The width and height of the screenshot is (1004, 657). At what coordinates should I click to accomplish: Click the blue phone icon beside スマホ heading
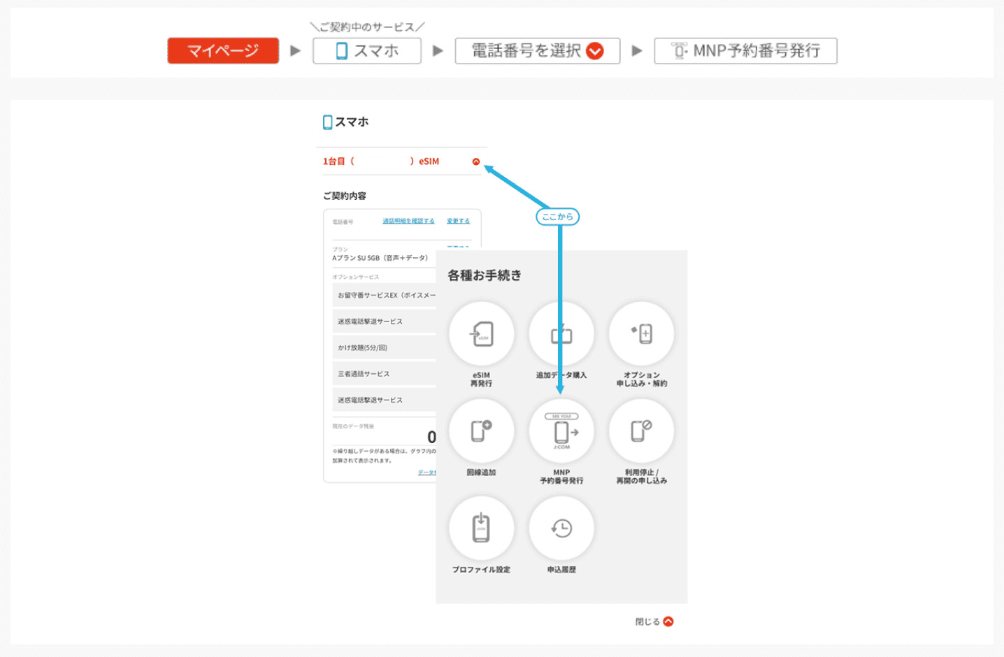coord(327,122)
